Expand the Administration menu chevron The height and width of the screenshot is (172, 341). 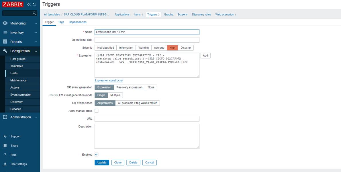click(x=36, y=117)
